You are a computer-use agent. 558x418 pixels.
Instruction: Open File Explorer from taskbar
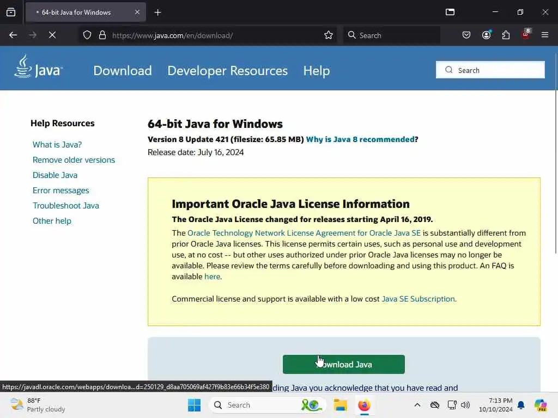click(x=340, y=405)
